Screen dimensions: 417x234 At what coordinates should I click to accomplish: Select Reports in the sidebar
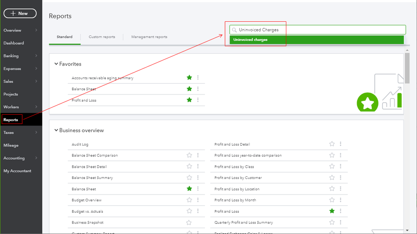[x=10, y=120]
